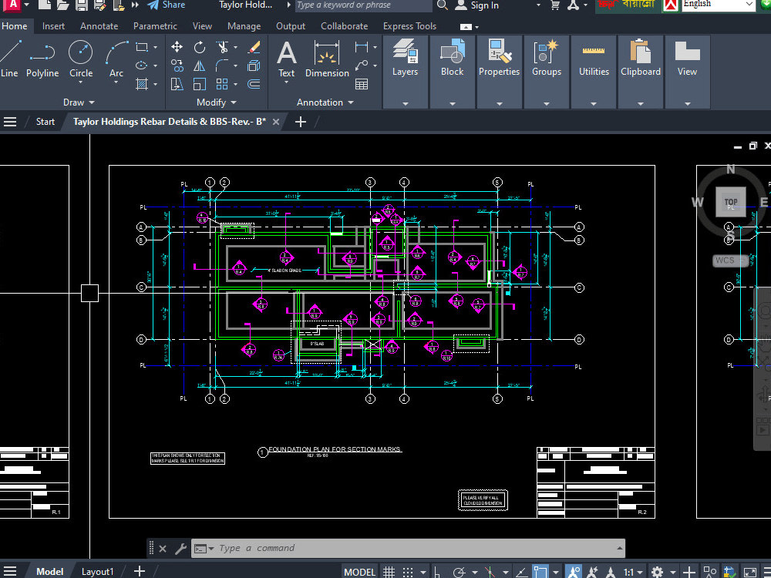Select the Rotate tool
The image size is (771, 578).
tap(199, 48)
